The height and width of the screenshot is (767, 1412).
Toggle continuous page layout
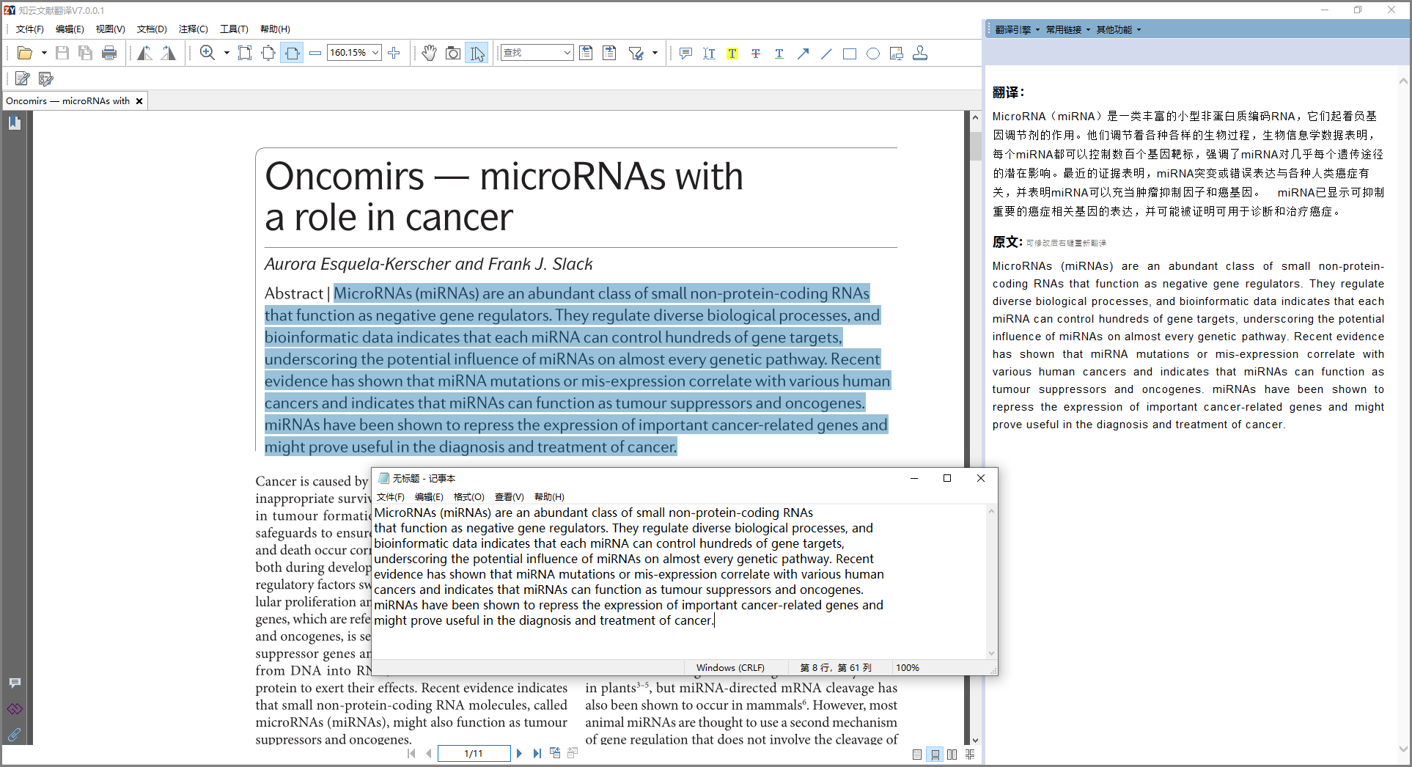pos(935,755)
